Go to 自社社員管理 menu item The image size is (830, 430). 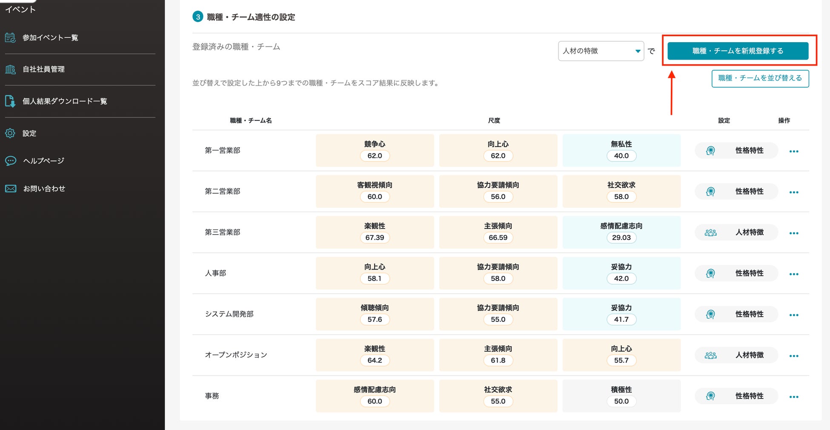tap(43, 69)
